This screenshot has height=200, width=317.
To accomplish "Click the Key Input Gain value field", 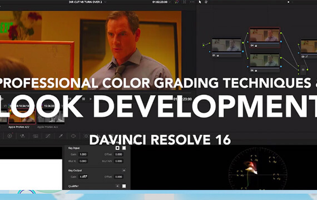I will click(83, 154).
